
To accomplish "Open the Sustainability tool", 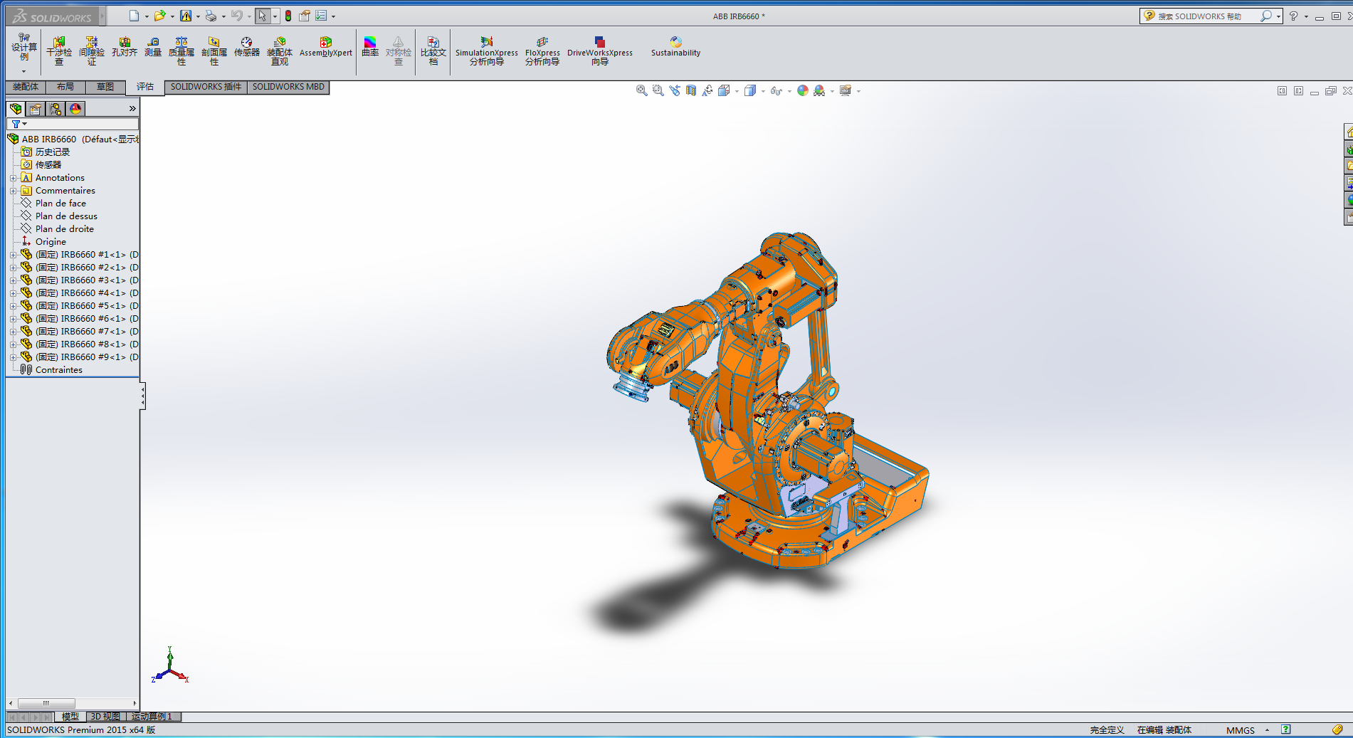I will point(675,48).
